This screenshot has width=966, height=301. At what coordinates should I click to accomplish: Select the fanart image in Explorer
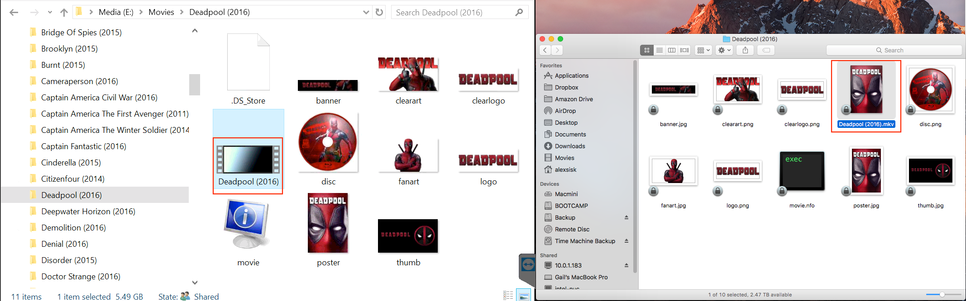click(x=408, y=162)
